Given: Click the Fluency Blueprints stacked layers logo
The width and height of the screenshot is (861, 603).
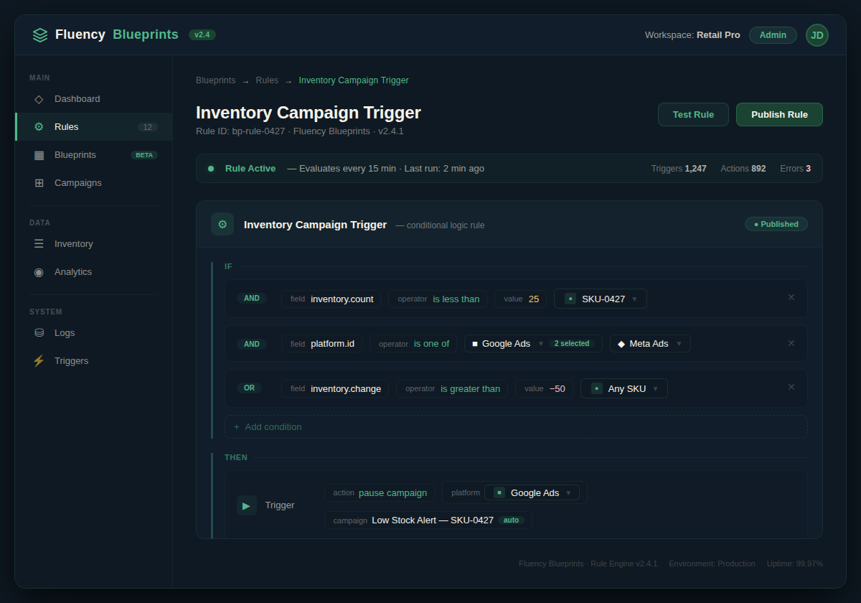Looking at the screenshot, I should coord(40,34).
